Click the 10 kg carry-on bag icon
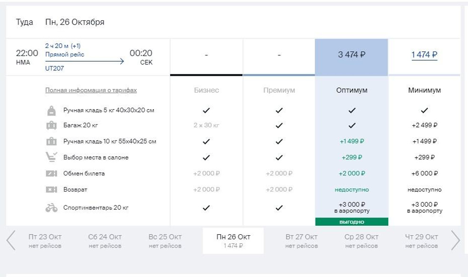Screen dimensions: 468x277 tap(51, 141)
